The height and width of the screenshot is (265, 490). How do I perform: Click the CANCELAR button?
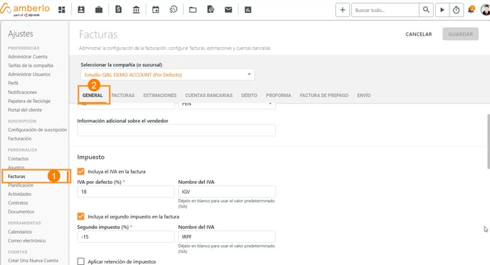click(419, 34)
